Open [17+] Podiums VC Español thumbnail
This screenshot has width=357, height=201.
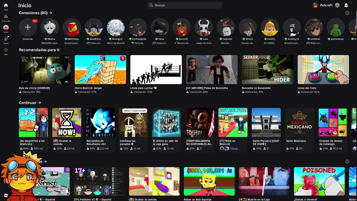click(x=99, y=181)
